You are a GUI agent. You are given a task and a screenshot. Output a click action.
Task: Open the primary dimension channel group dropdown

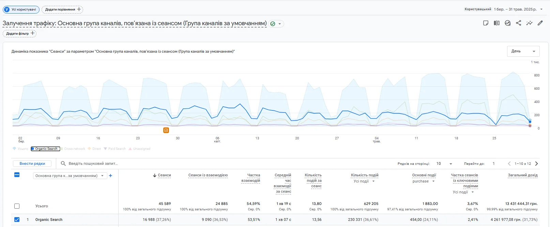tap(70, 176)
